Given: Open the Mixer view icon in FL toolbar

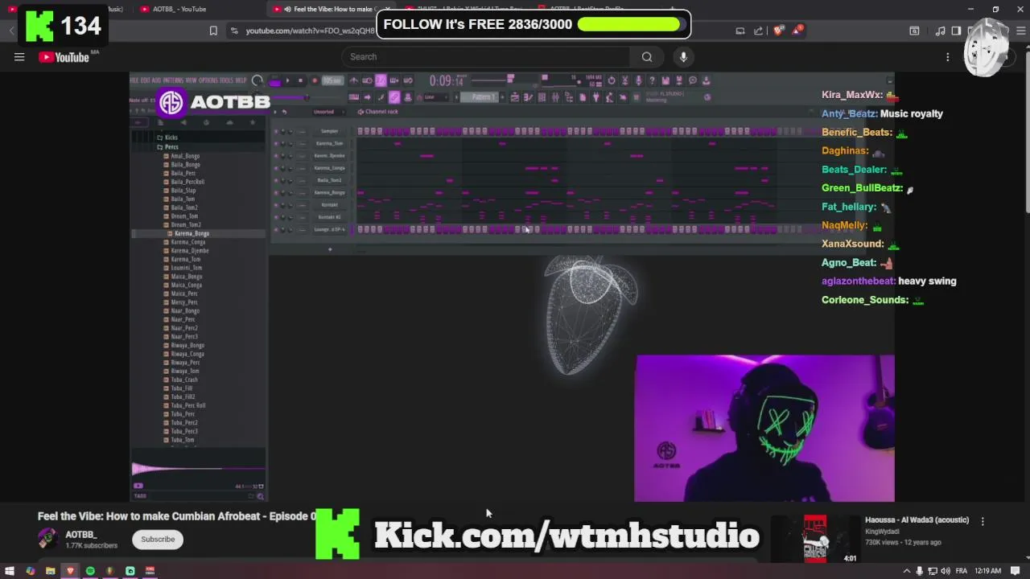Looking at the screenshot, I should tap(555, 97).
